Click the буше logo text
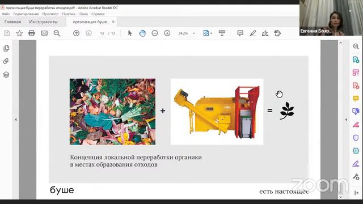The width and height of the screenshot is (363, 204). (62, 190)
